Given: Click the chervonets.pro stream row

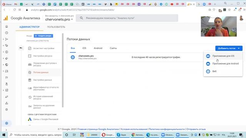Looking at the screenshot, I should click(135, 57).
